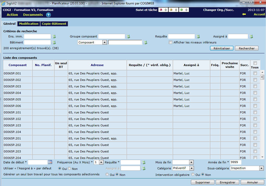Viewport: 266px width, 186px height.
Task: Switch to the Modification tab
Action: click(x=29, y=24)
